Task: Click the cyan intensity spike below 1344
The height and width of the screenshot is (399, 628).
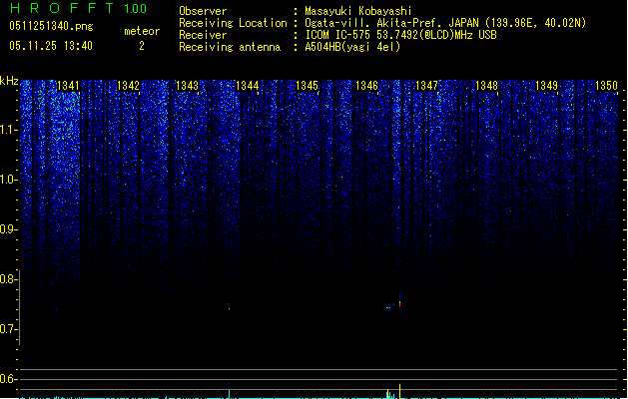Action: (x=229, y=394)
